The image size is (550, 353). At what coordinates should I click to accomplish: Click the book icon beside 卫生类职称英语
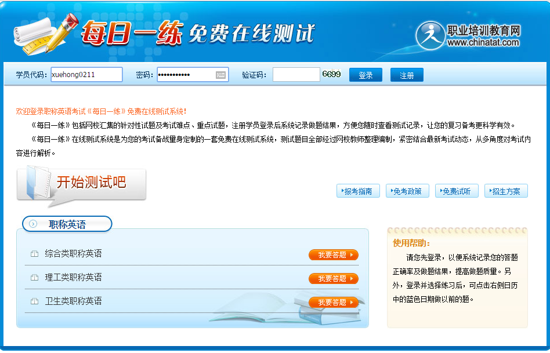(x=34, y=301)
